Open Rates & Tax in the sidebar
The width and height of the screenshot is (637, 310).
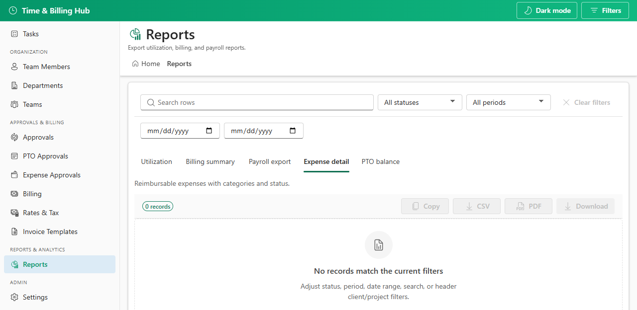coord(60,213)
